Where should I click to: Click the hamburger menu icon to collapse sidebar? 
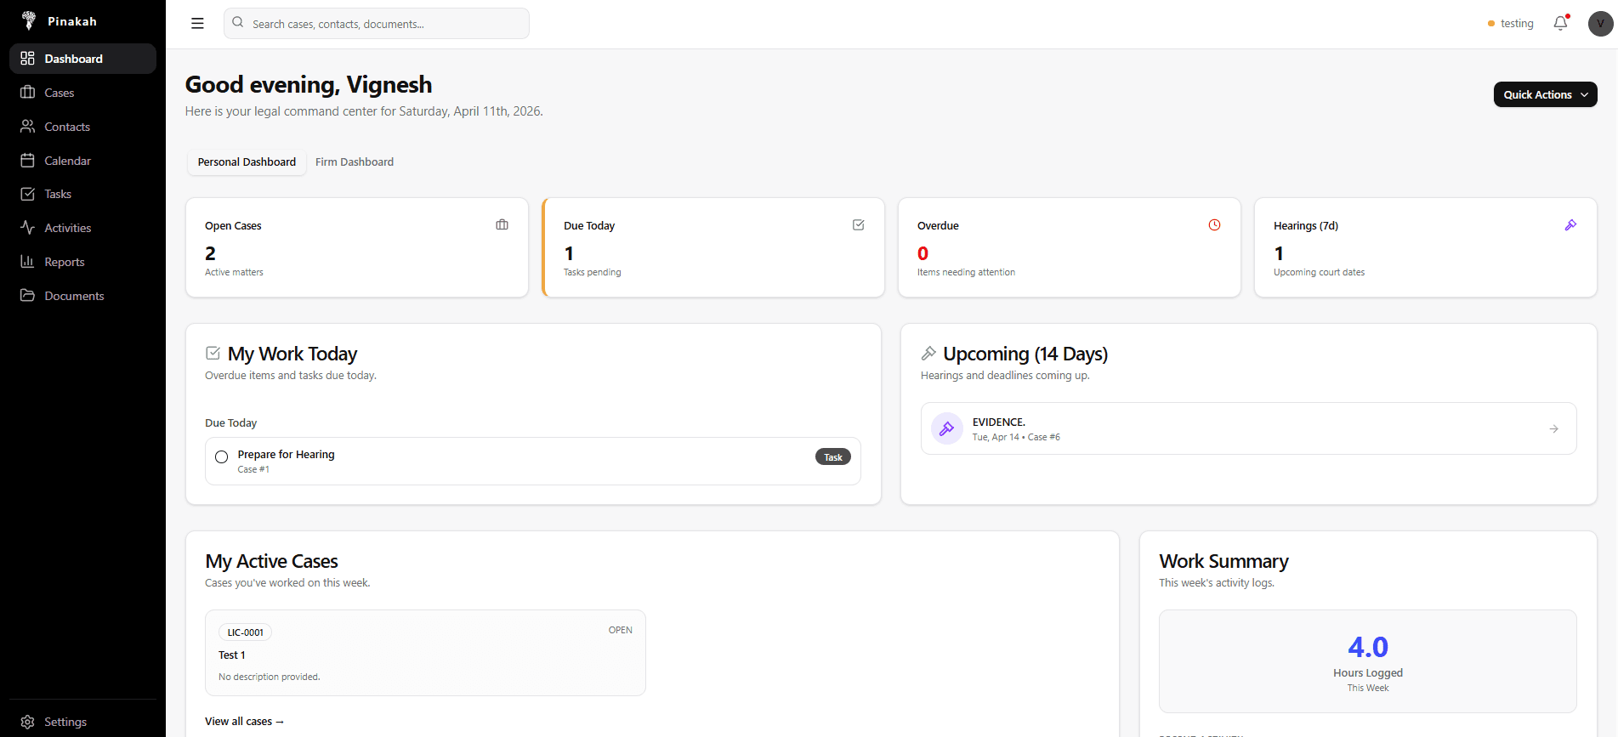tap(197, 24)
